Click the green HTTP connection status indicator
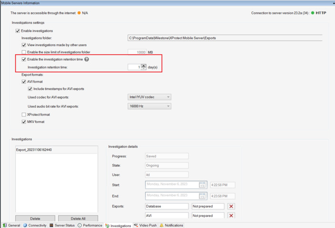 point(313,13)
